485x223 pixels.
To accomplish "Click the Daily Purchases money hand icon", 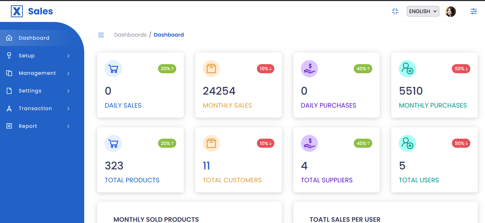I will click(309, 69).
